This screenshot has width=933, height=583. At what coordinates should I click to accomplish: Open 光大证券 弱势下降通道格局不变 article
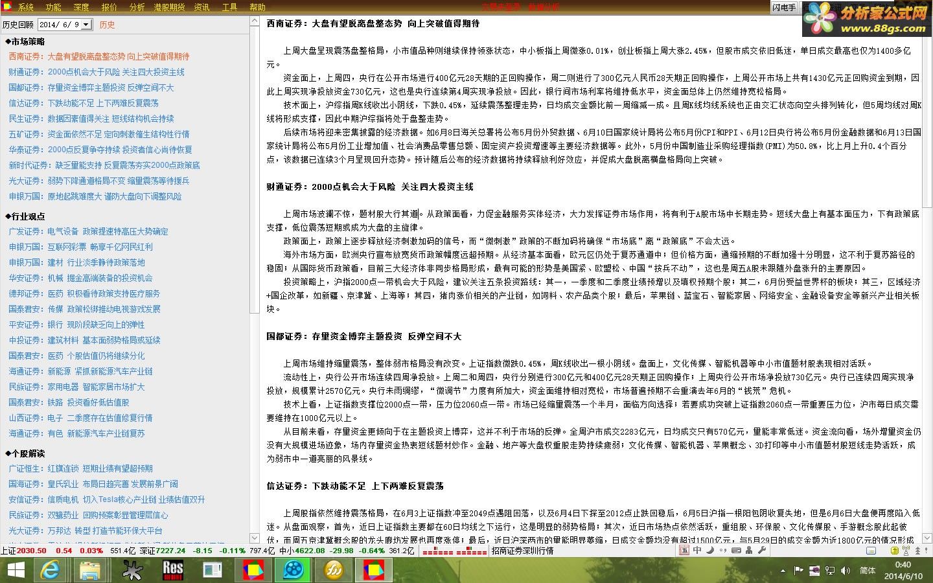click(x=99, y=181)
